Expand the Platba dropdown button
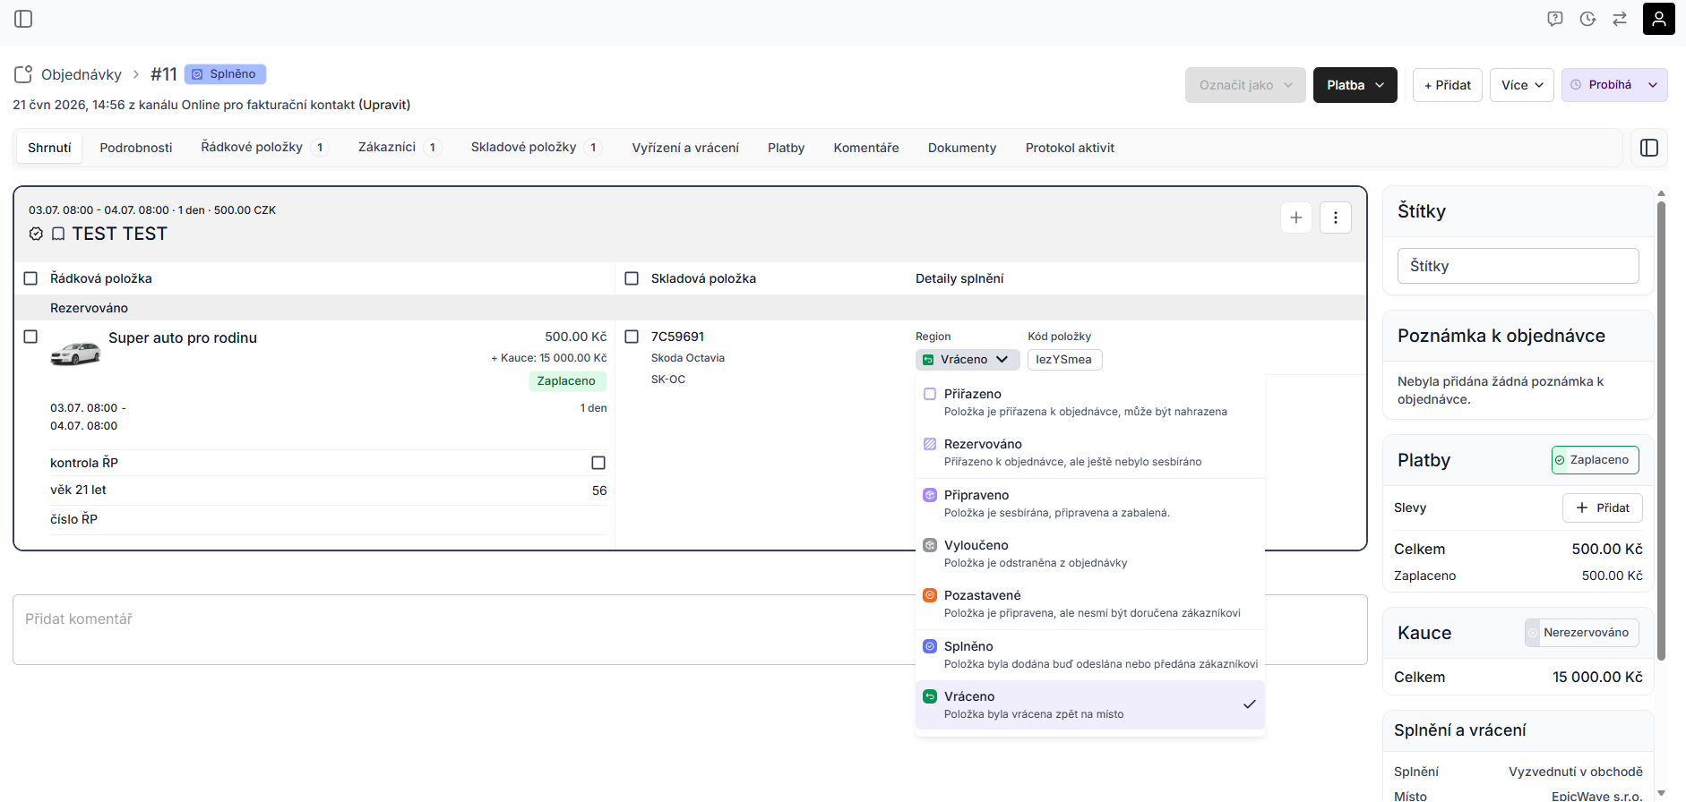 coord(1355,85)
